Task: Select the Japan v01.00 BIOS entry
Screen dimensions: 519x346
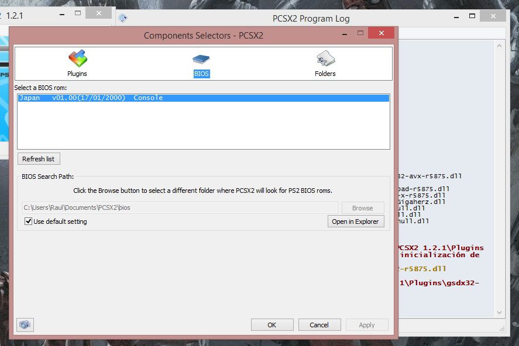Action: tap(117, 98)
